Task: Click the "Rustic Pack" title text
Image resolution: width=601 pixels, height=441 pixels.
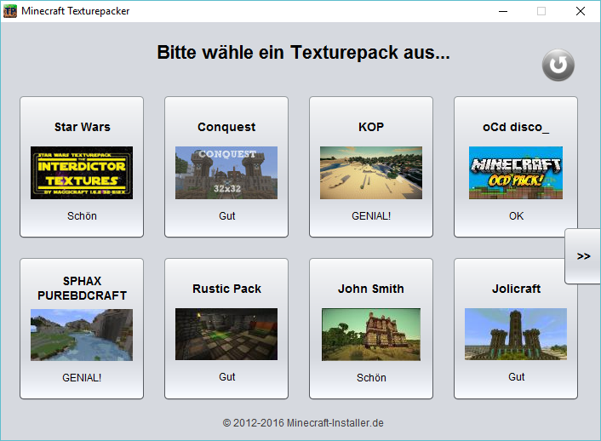Action: pyautogui.click(x=226, y=289)
